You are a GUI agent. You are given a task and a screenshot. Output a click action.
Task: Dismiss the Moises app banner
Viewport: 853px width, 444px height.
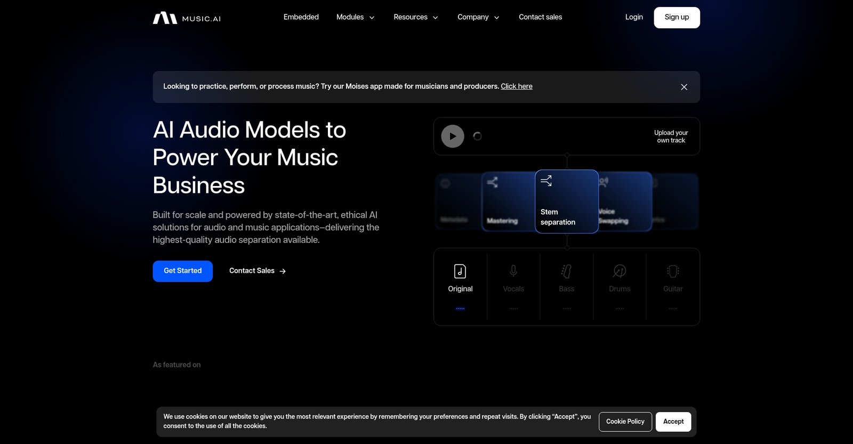[684, 87]
